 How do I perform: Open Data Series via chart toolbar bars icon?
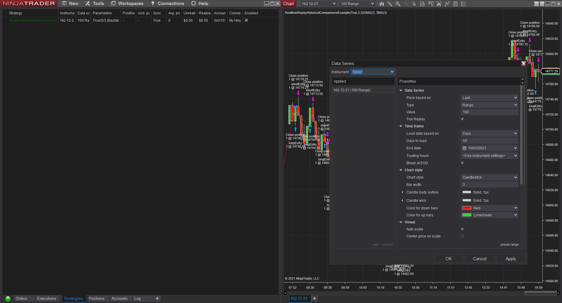(382, 4)
